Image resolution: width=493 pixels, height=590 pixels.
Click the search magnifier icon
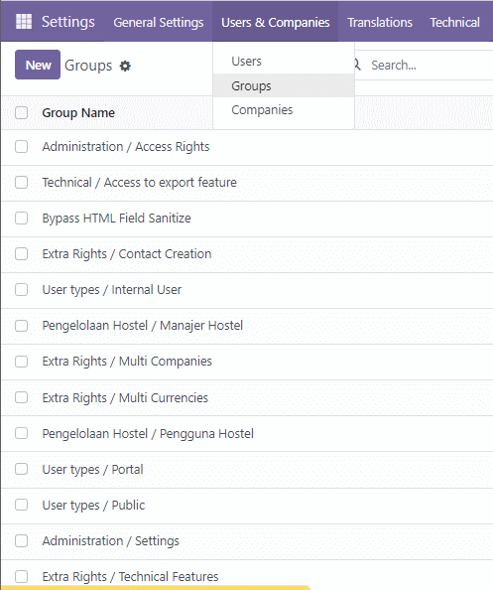click(357, 65)
